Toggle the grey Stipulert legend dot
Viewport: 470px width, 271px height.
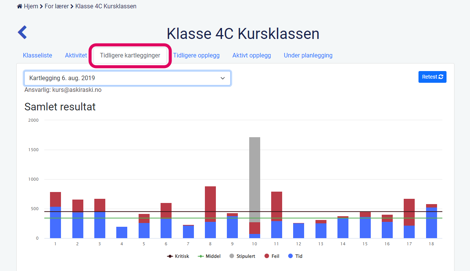tap(232, 256)
